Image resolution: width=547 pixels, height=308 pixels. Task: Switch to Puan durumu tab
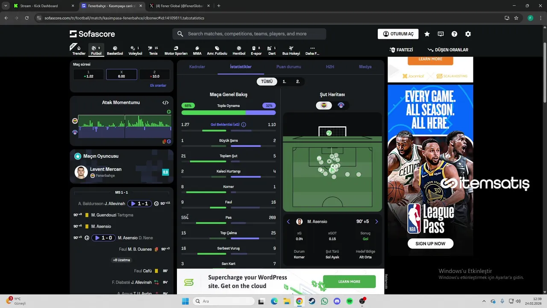[288, 67]
